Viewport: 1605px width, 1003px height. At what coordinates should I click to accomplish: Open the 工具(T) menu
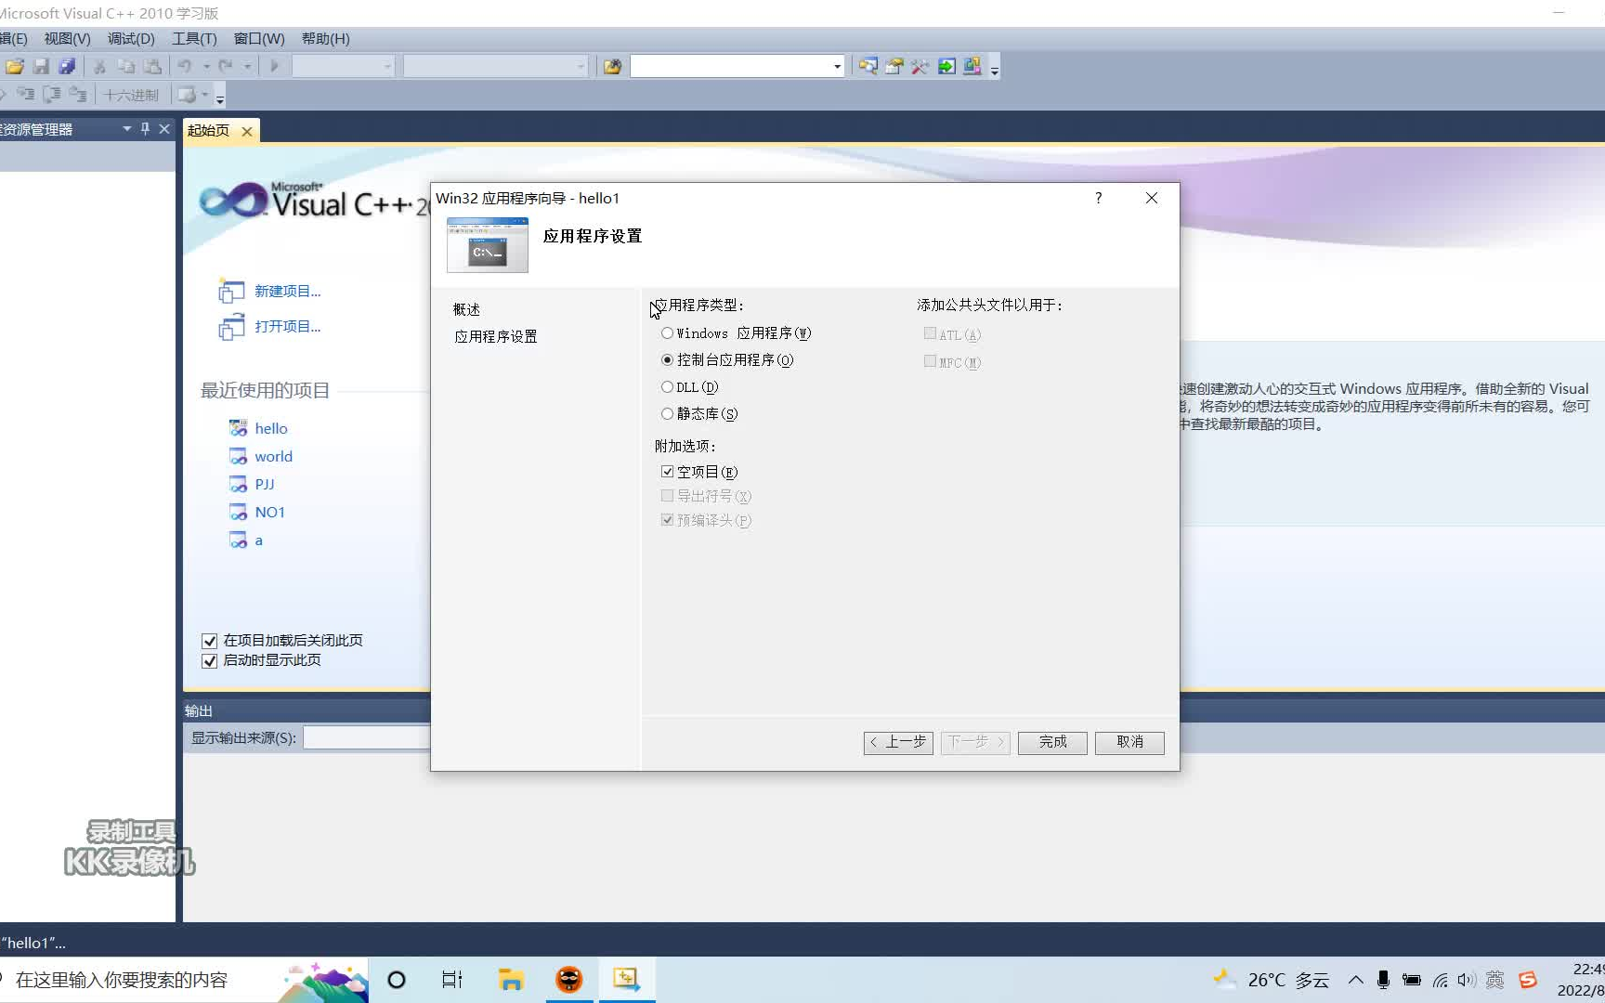coord(194,39)
